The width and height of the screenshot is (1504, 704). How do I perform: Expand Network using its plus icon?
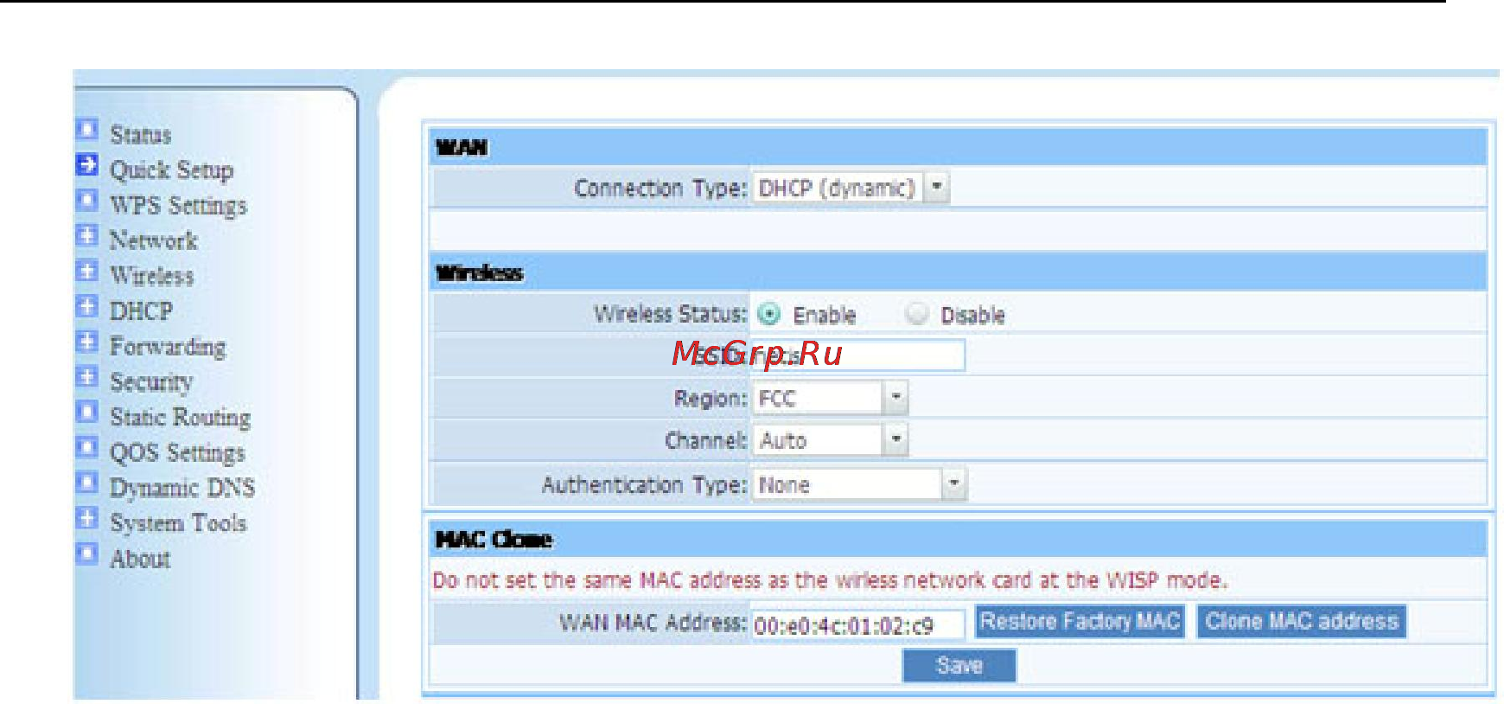pos(86,235)
